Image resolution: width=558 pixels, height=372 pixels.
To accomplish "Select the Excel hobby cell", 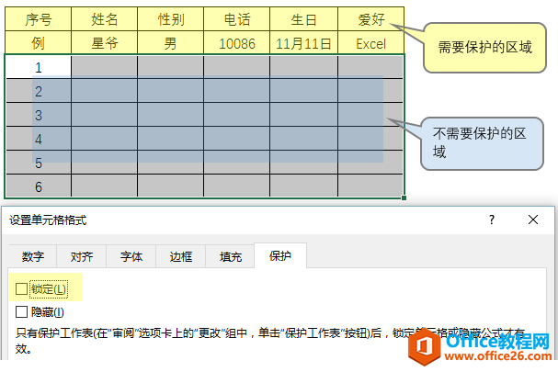I will 370,43.
